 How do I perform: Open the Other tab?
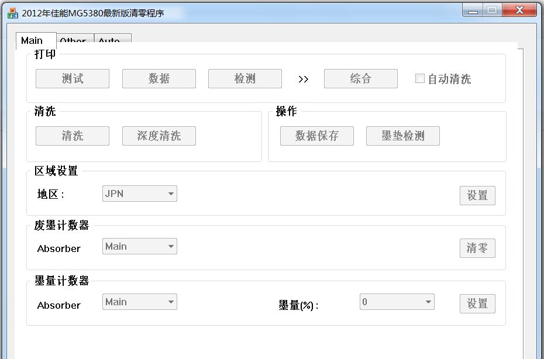click(75, 39)
